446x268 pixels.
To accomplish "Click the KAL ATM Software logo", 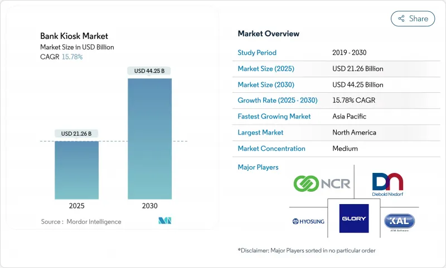I will (399, 221).
